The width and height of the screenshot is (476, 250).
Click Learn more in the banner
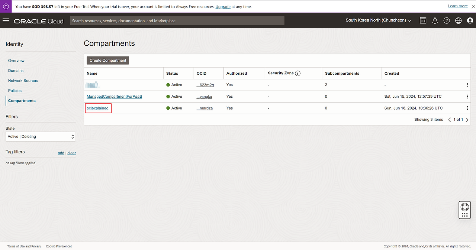[458, 6]
